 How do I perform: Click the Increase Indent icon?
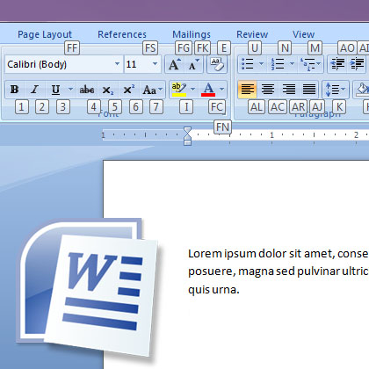[x=358, y=64]
